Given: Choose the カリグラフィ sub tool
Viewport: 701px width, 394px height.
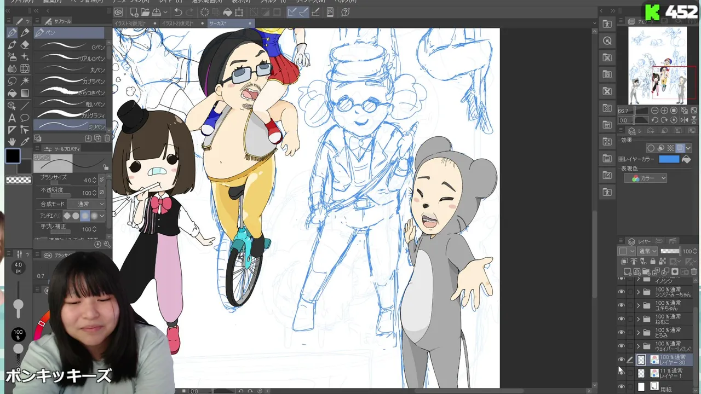Looking at the screenshot, I should coord(70,115).
